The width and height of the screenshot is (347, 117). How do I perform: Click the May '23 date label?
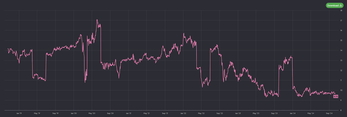[x=256, y=114]
